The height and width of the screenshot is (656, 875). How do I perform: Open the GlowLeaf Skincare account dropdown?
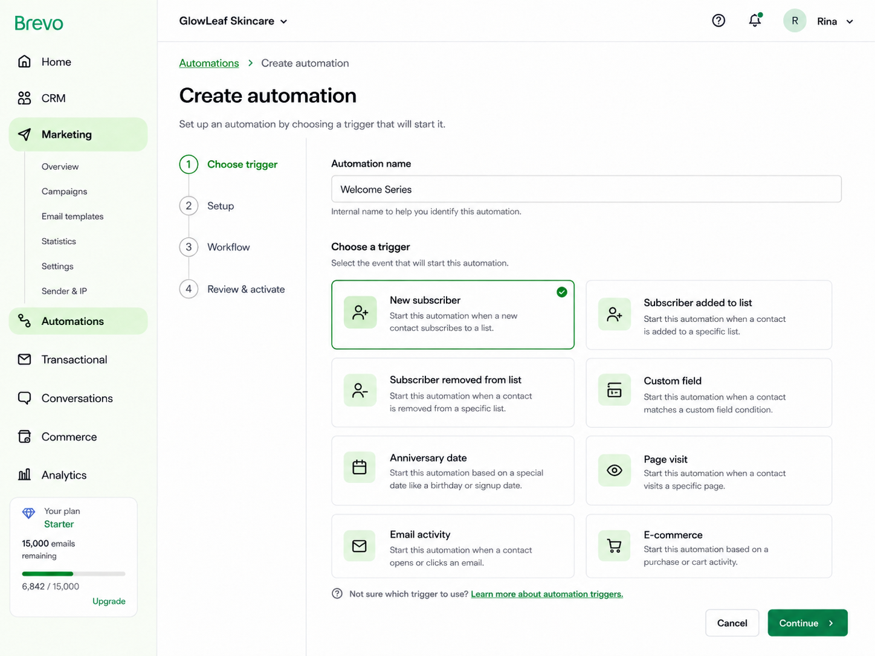(233, 21)
